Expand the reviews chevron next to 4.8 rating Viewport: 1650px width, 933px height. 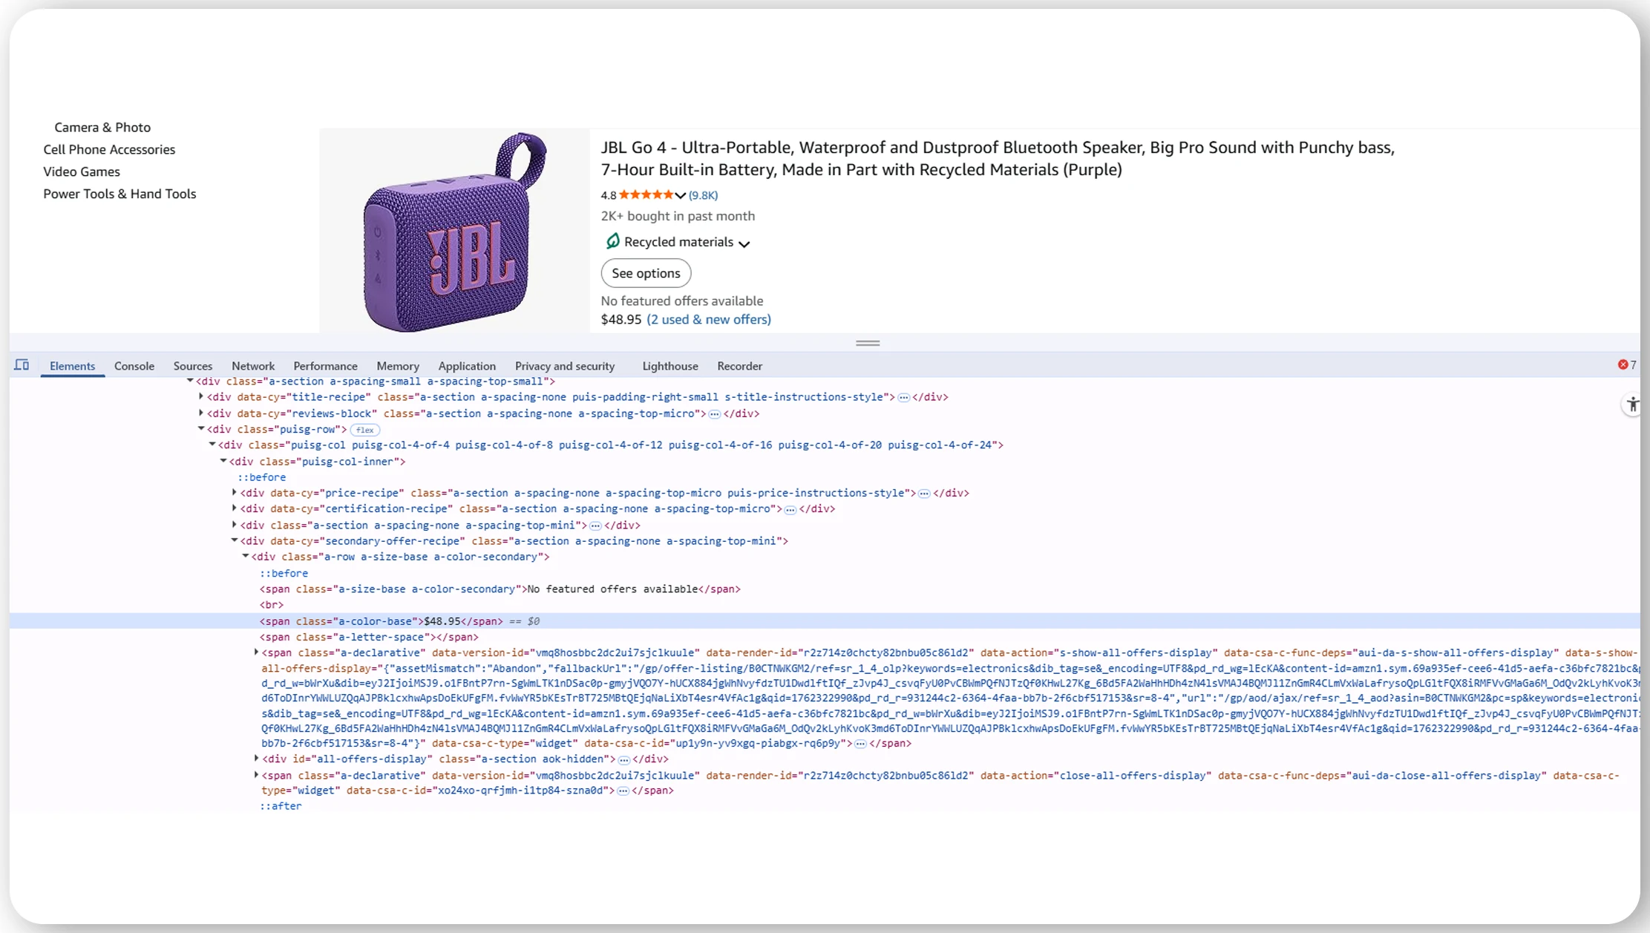pos(680,195)
